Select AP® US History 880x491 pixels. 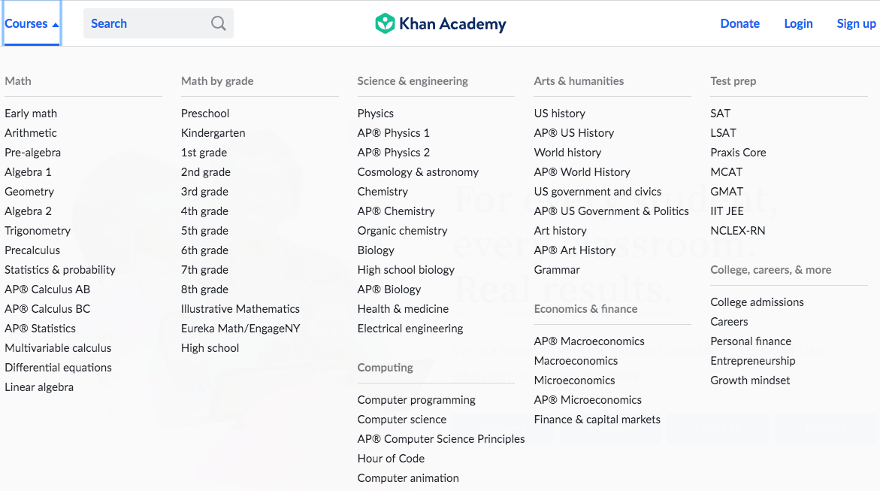(573, 132)
